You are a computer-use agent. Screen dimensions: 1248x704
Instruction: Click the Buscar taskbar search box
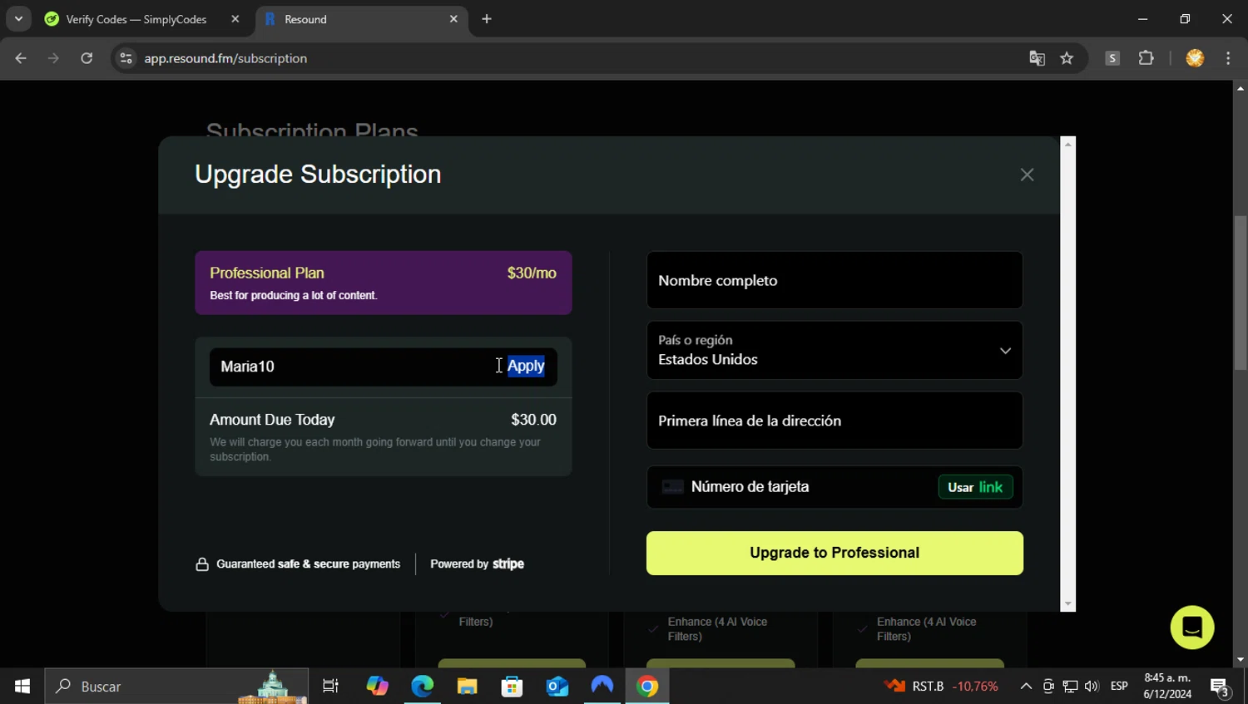coord(176,687)
